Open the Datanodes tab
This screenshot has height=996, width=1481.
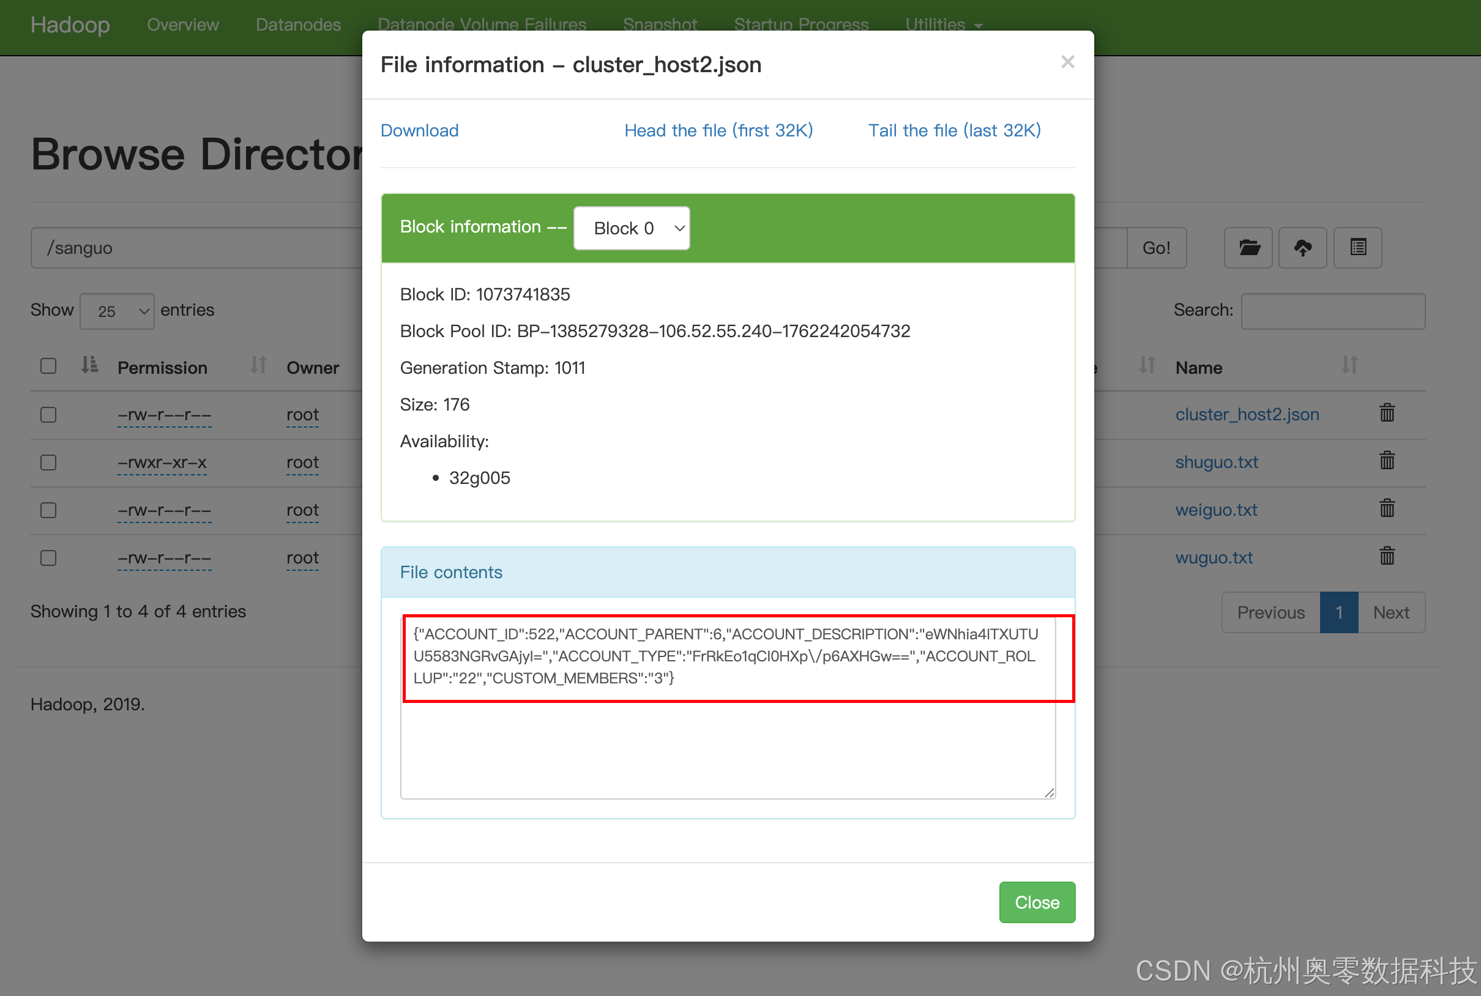(x=298, y=24)
